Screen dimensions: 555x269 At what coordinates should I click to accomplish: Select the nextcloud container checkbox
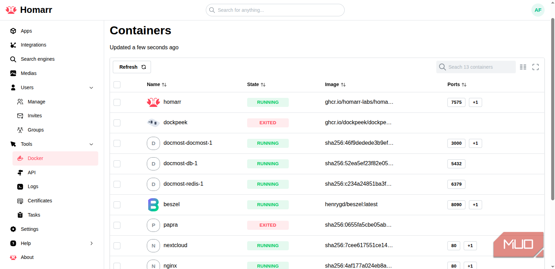117,246
